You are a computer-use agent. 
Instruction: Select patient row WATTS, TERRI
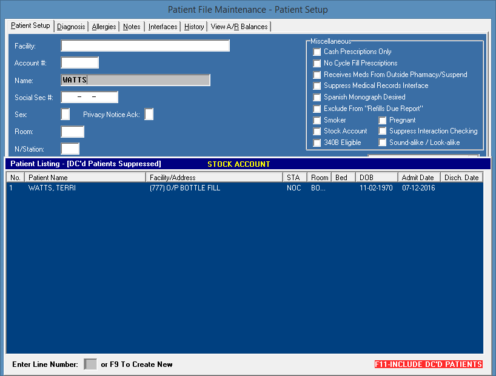point(52,188)
